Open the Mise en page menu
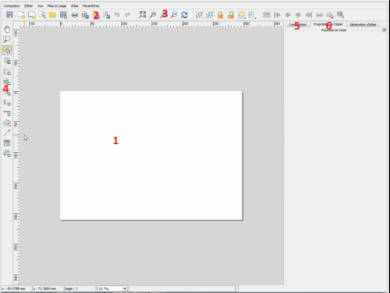Viewport: 390px width, 293px height. [57, 6]
